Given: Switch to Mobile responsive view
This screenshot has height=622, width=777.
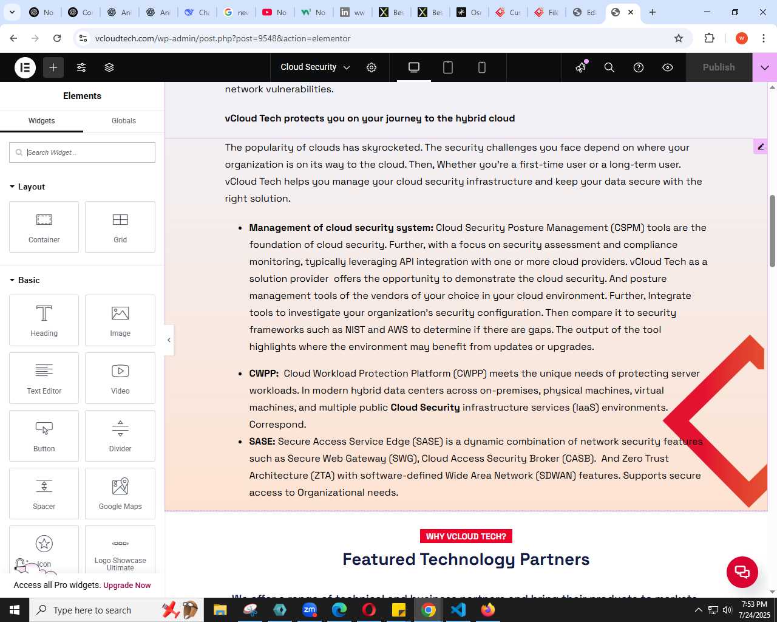Looking at the screenshot, I should click(482, 67).
